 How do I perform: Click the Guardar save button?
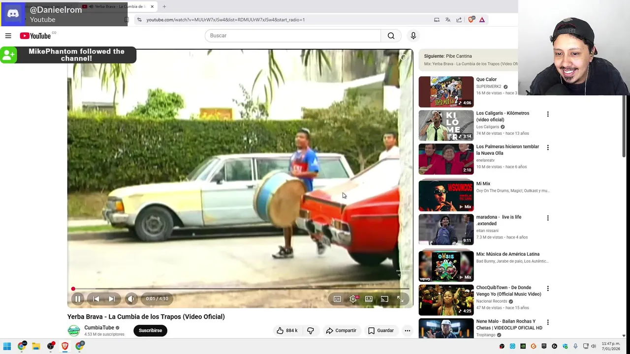click(381, 330)
